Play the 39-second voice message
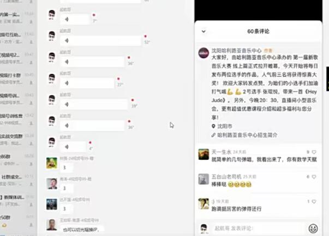The image size is (329, 236). click(94, 104)
